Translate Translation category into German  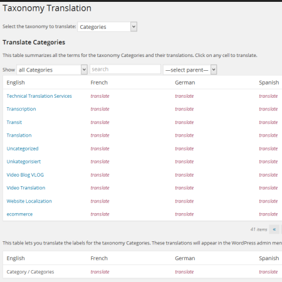pos(184,135)
